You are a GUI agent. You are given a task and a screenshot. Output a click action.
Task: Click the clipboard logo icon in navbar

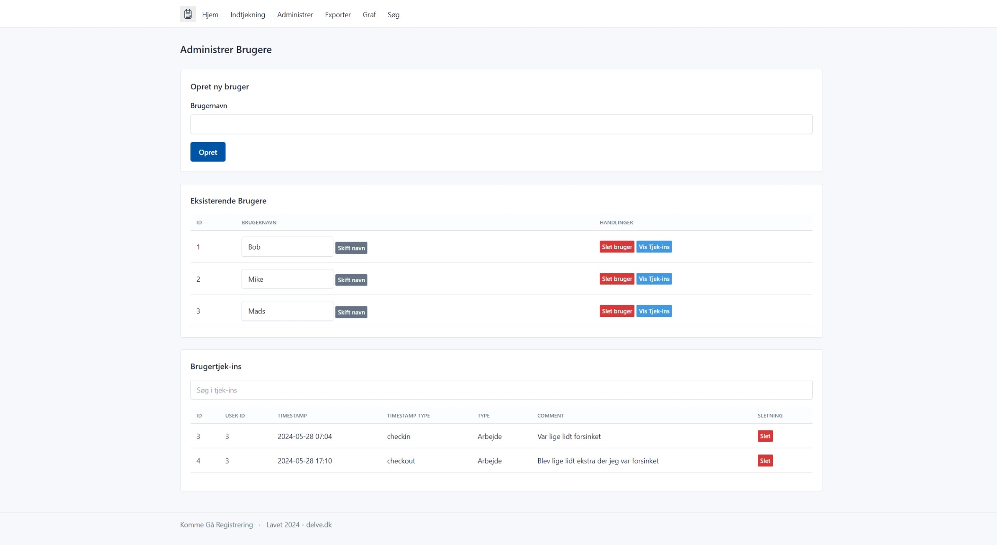(x=188, y=14)
